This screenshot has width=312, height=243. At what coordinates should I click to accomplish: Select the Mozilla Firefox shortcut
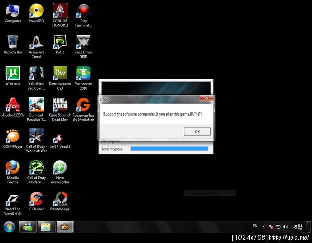(12, 172)
